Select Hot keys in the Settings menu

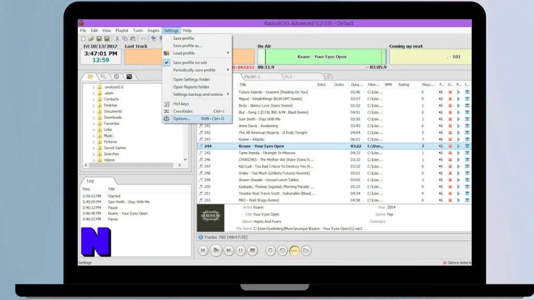tap(197, 104)
